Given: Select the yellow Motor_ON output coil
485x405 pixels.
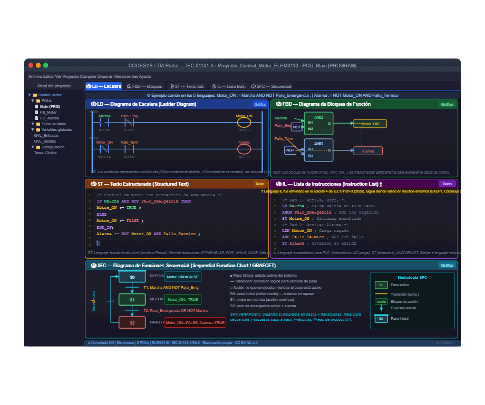Looking at the screenshot, I should [x=244, y=123].
